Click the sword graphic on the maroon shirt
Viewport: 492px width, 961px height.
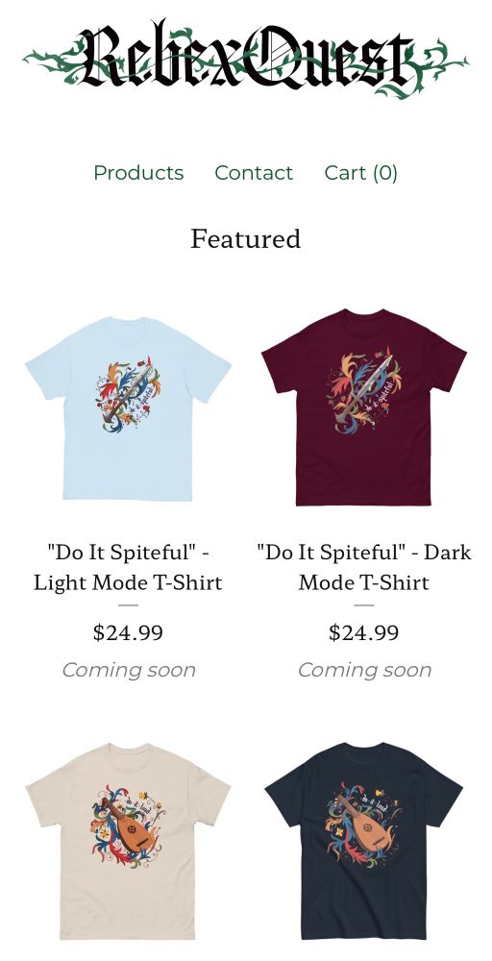pos(365,388)
